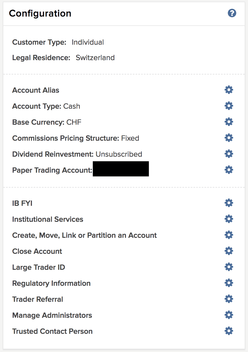The width and height of the screenshot is (248, 352).
Task: Click the gear icon for Account Alias
Action: point(229,90)
